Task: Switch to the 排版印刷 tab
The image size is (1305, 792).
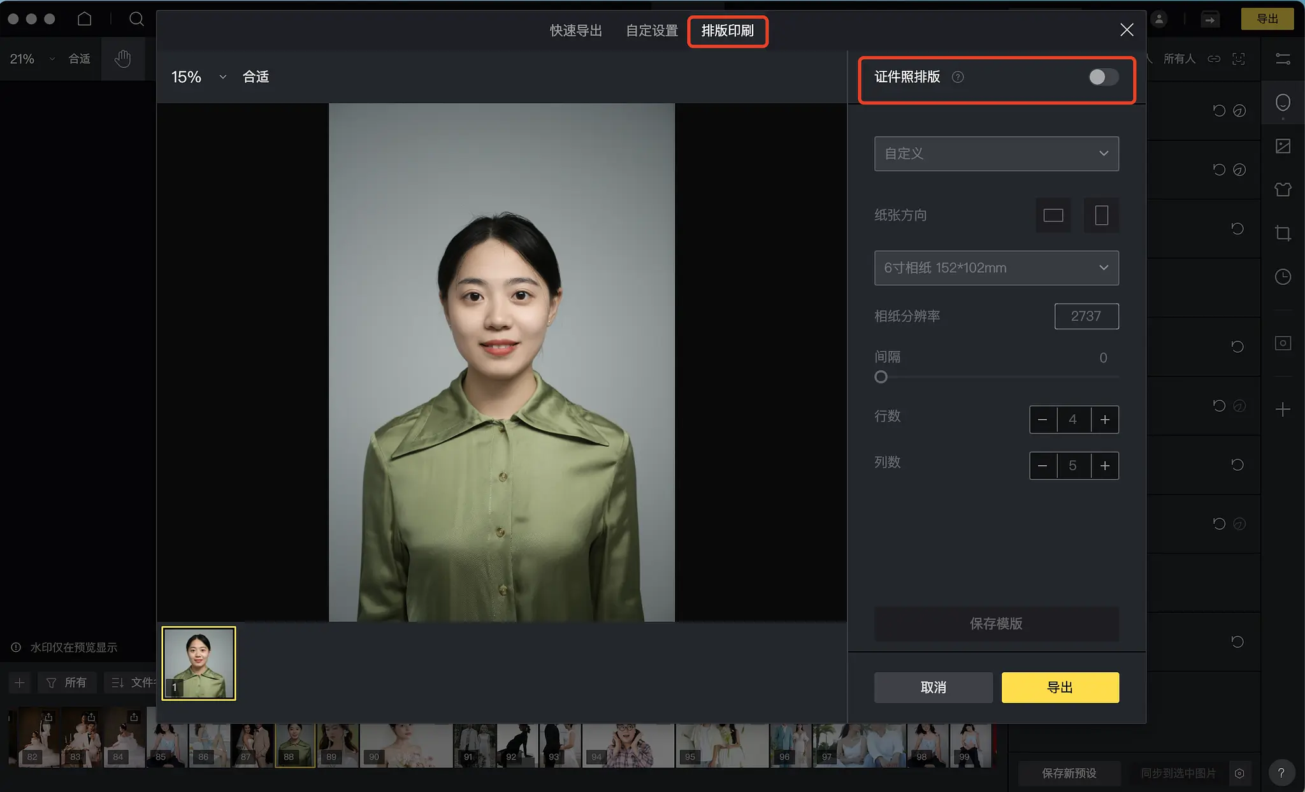Action: 728,31
